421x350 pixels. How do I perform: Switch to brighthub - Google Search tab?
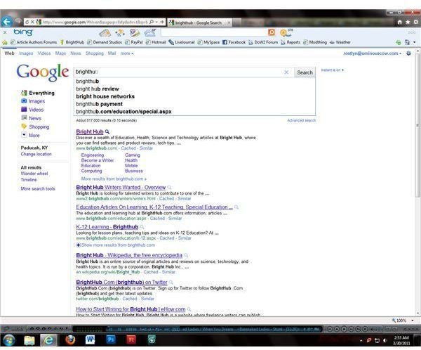[x=198, y=23]
